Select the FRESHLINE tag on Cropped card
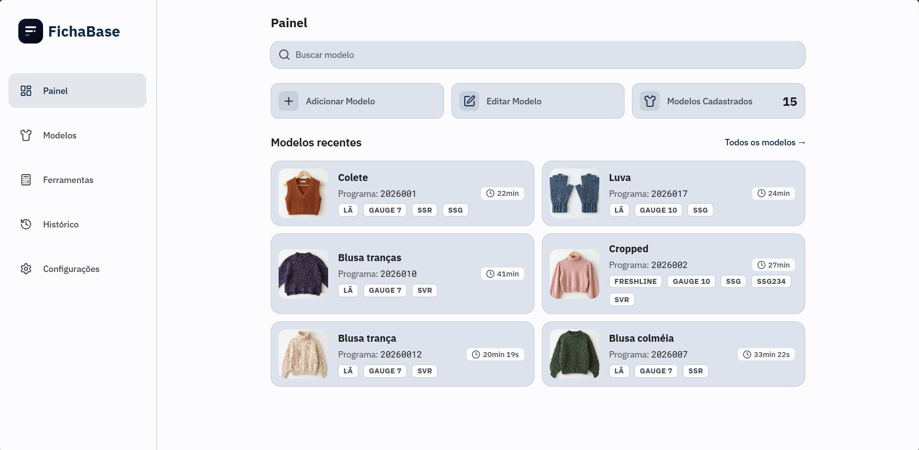 point(635,281)
